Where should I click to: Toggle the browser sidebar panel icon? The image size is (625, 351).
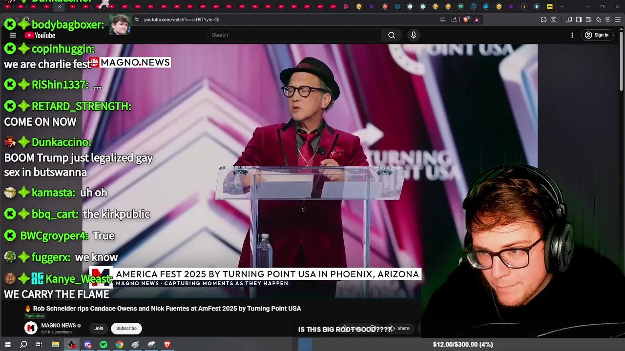click(x=579, y=19)
